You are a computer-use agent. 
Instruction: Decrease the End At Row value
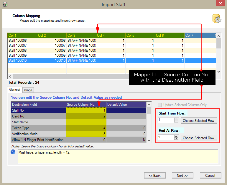pos(176,139)
